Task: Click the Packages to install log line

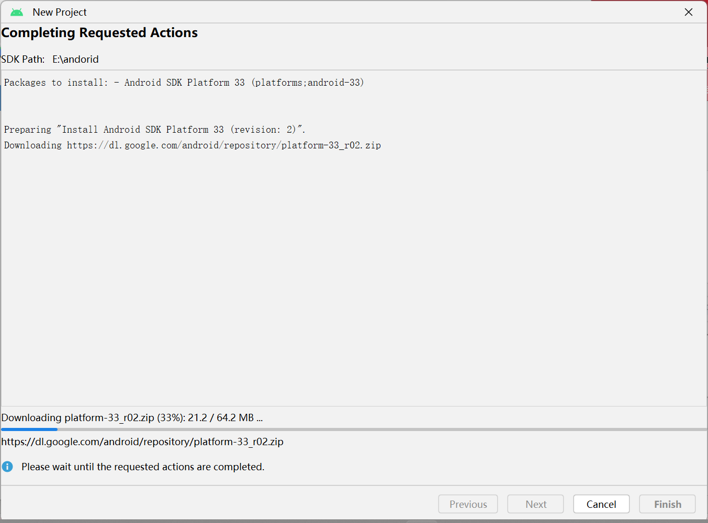Action: [184, 83]
